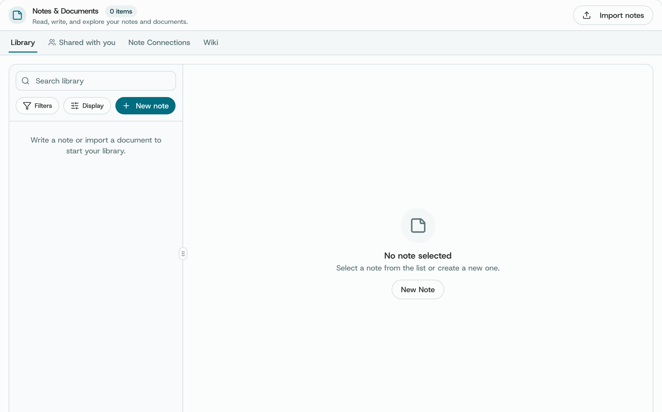Focus the Search library field
Viewport: 662px width, 412px height.
[96, 81]
